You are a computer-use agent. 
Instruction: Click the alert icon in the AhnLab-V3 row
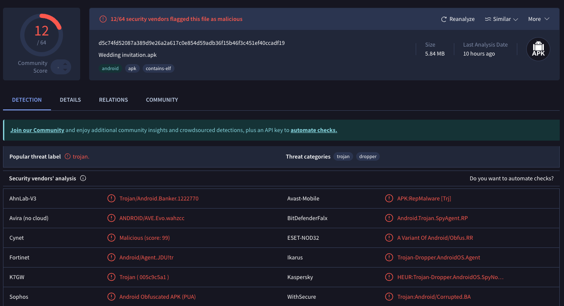(x=111, y=198)
